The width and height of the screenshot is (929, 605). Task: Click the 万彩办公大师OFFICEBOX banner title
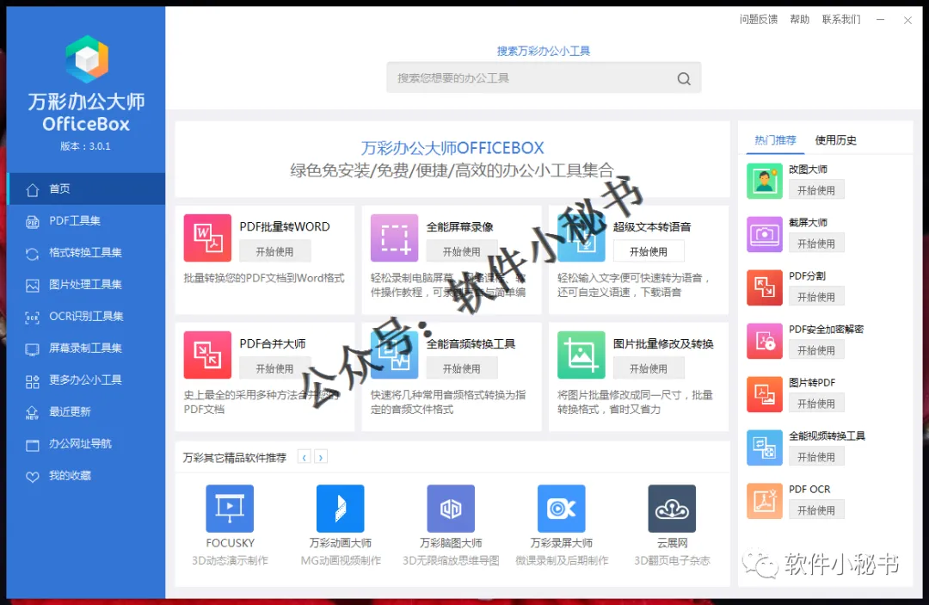pos(452,147)
